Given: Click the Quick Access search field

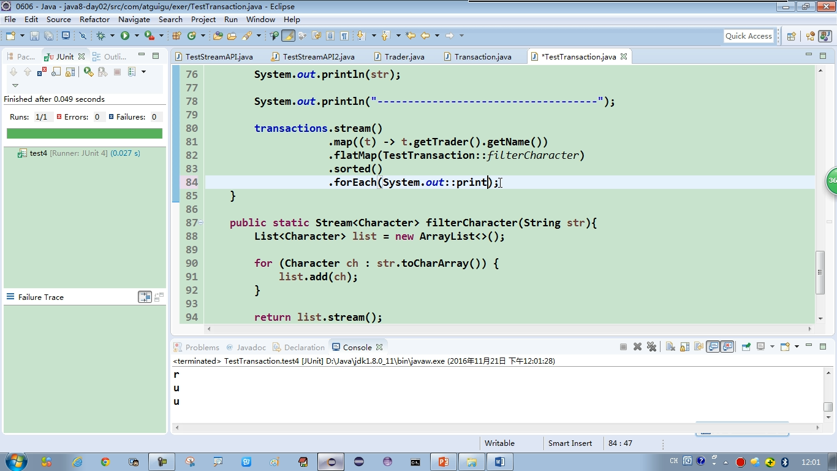Looking at the screenshot, I should tap(749, 36).
